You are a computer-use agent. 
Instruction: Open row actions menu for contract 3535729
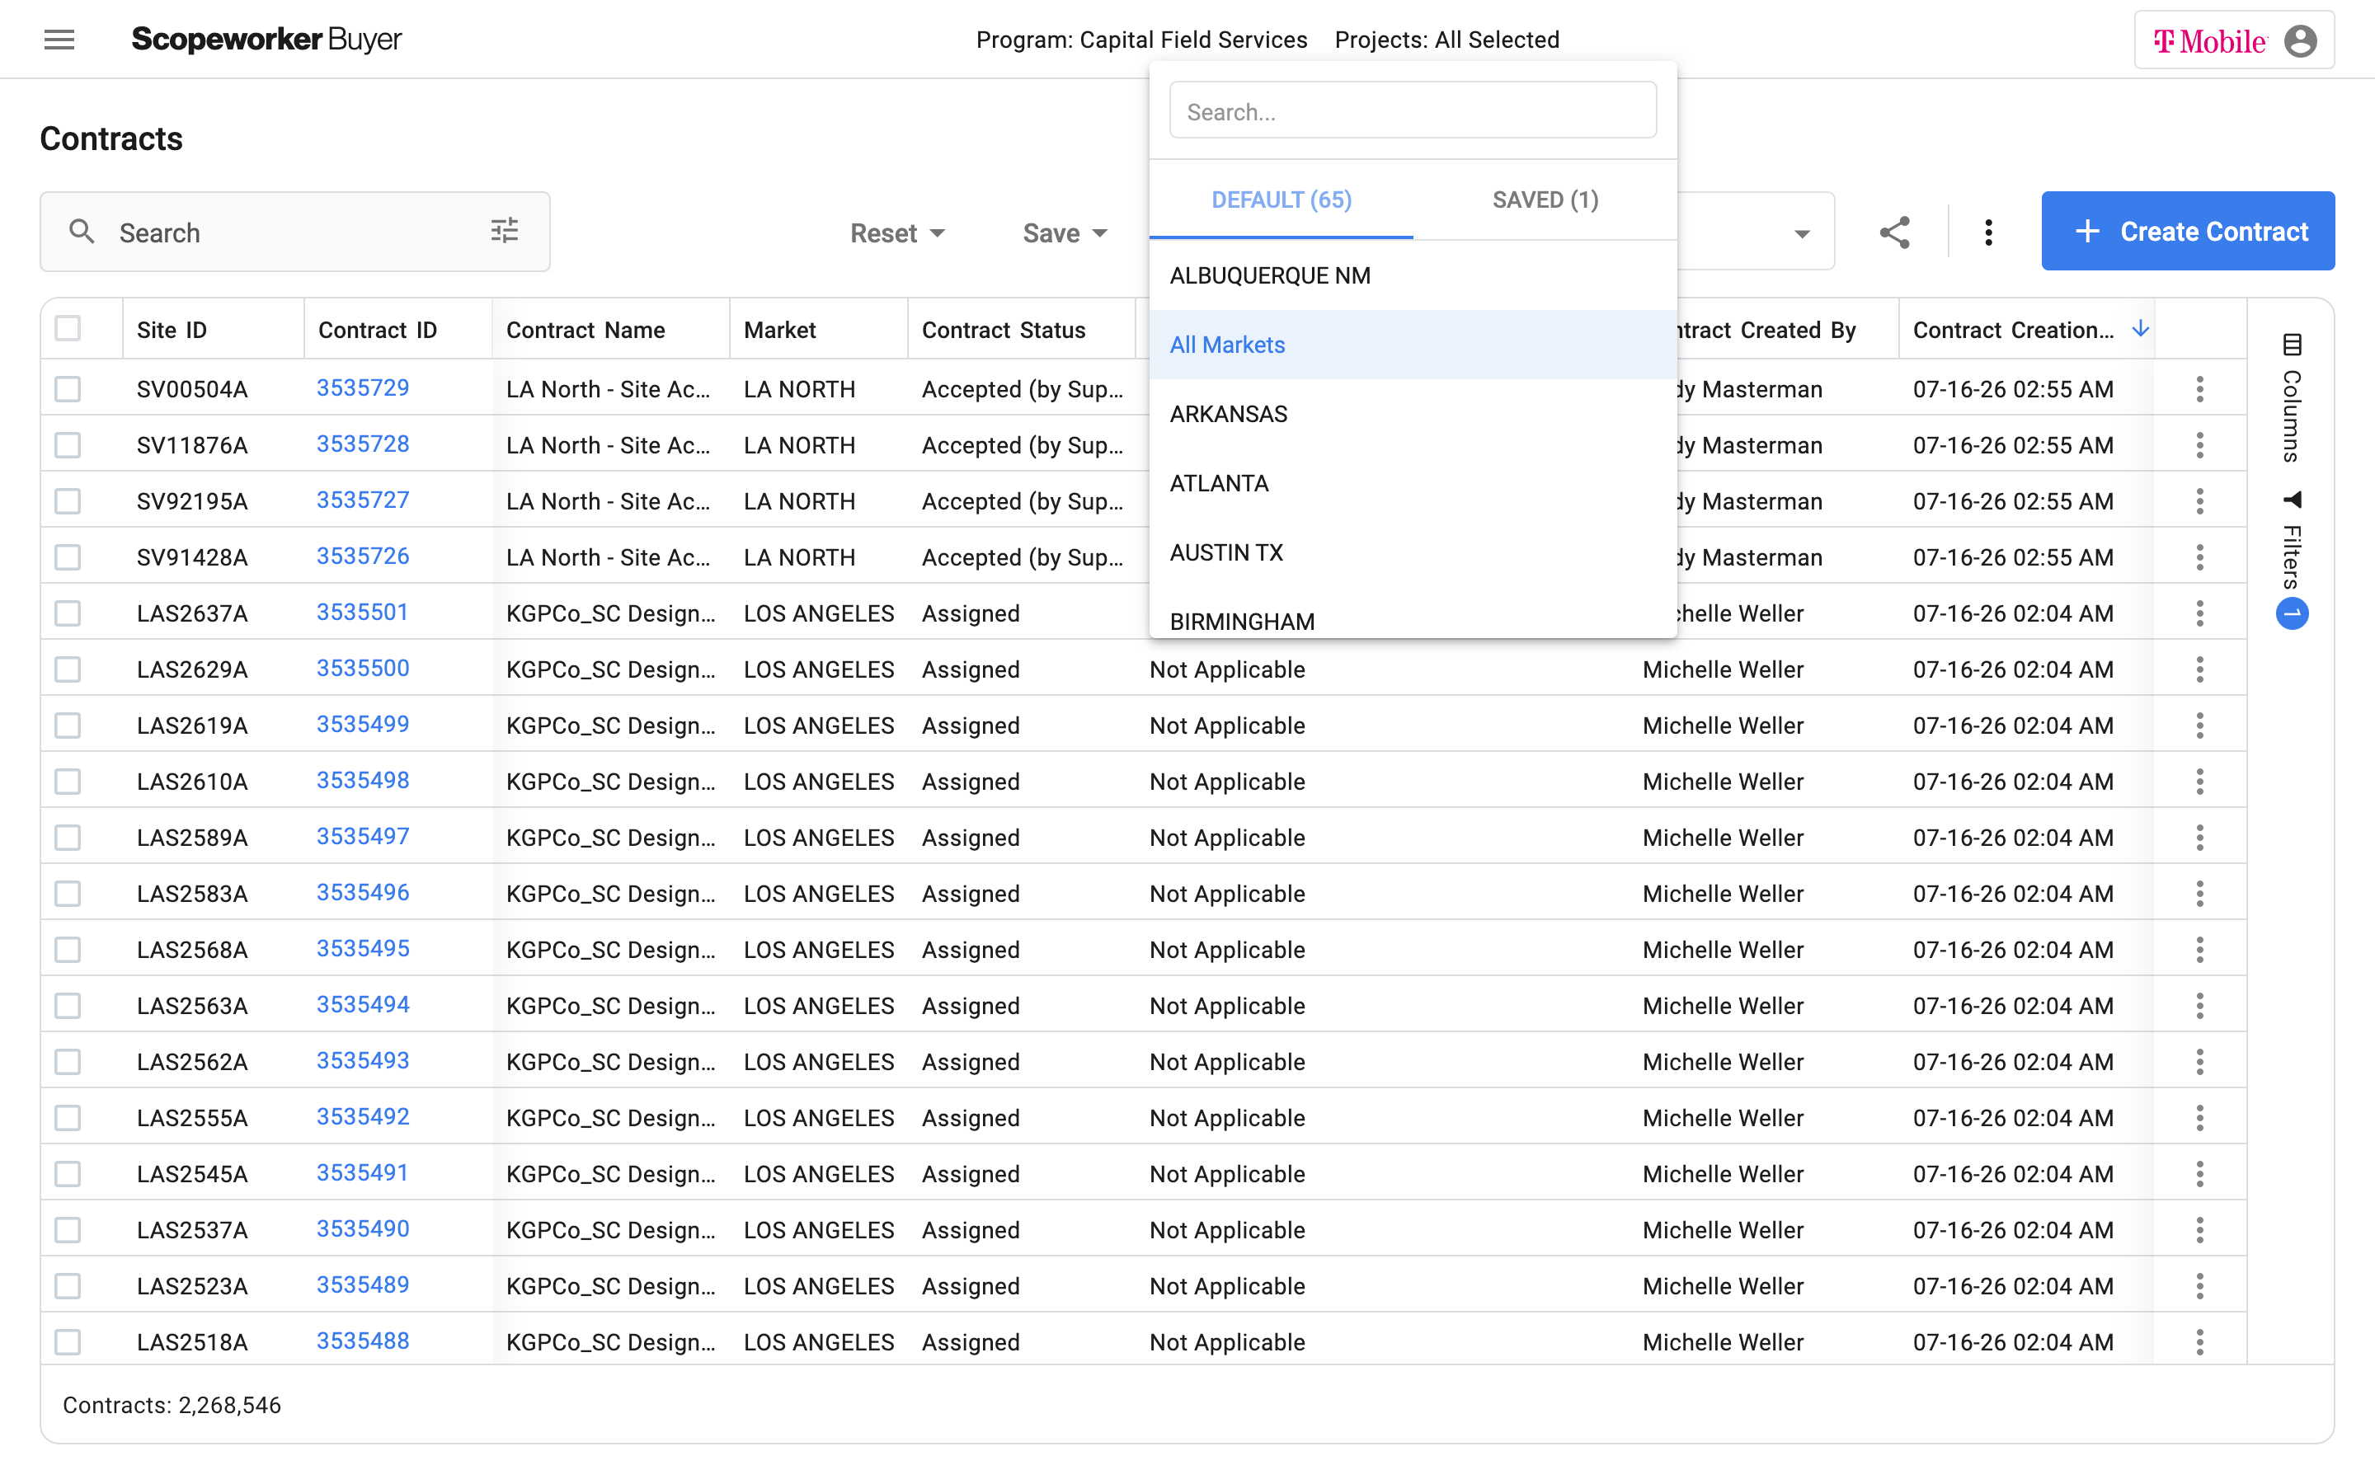click(x=2199, y=388)
